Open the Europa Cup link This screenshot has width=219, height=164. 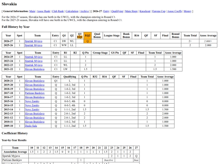click(x=159, y=11)
